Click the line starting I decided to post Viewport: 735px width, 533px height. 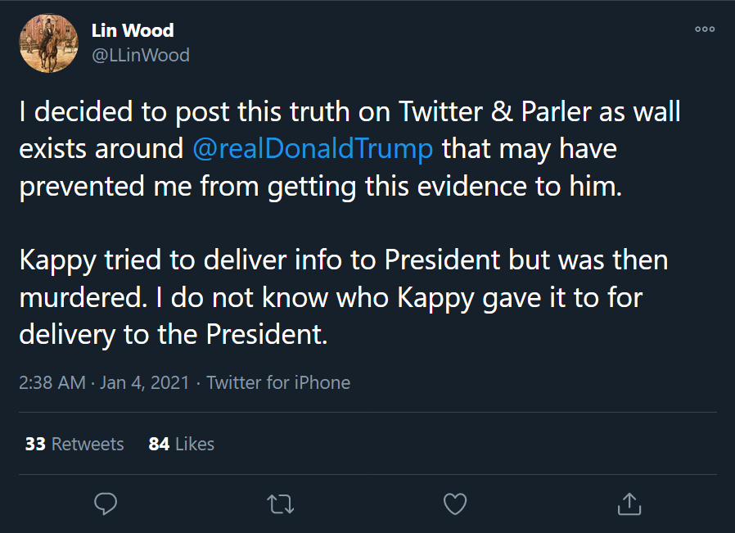[x=349, y=112]
